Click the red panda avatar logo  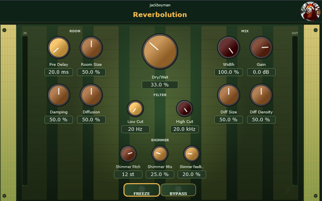click(x=310, y=11)
